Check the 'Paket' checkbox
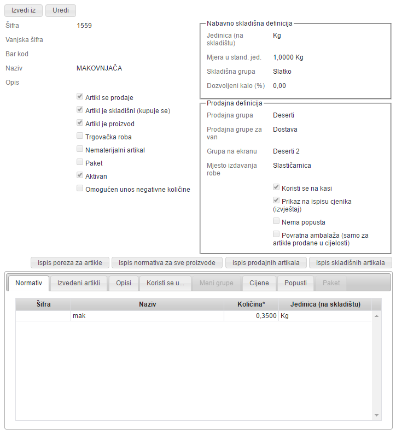The height and width of the screenshot is (435, 396). point(80,162)
